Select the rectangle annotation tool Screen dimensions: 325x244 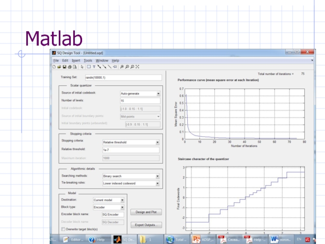89,67
